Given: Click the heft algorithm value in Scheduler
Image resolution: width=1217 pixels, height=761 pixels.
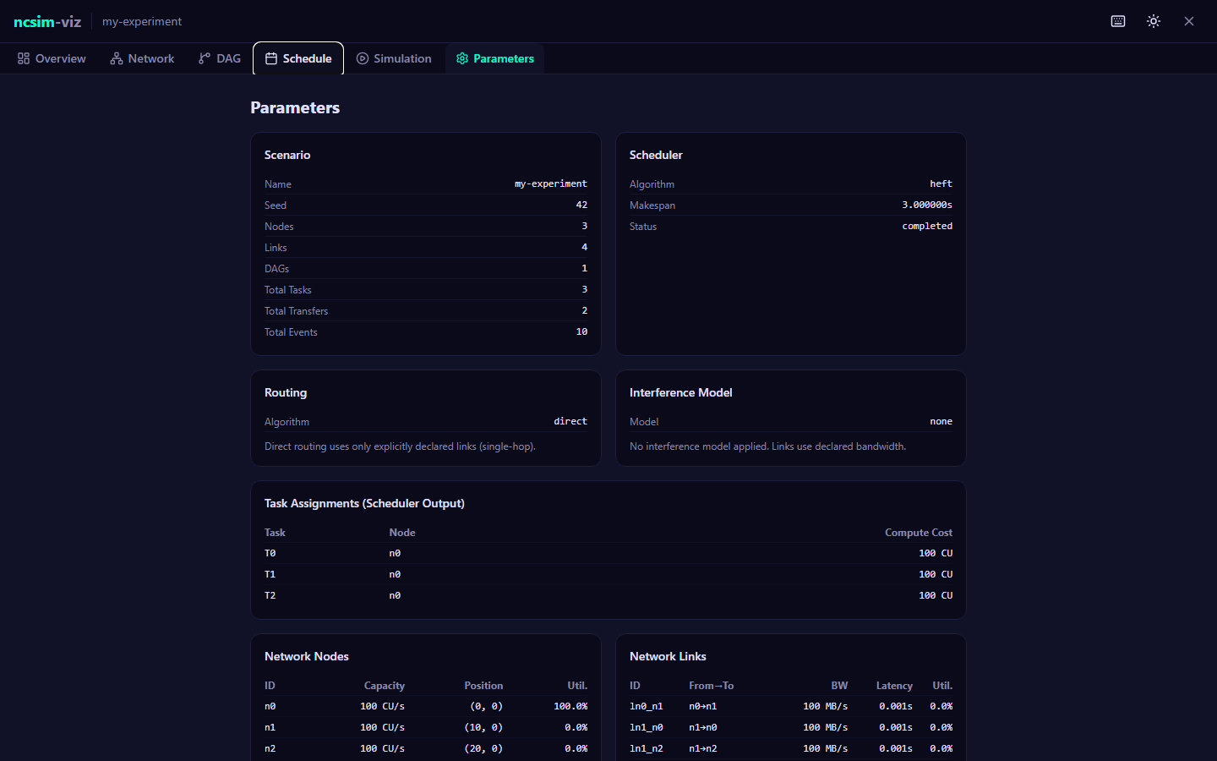Looking at the screenshot, I should pyautogui.click(x=941, y=183).
